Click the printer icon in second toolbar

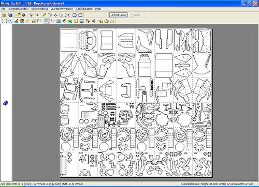[112, 21]
